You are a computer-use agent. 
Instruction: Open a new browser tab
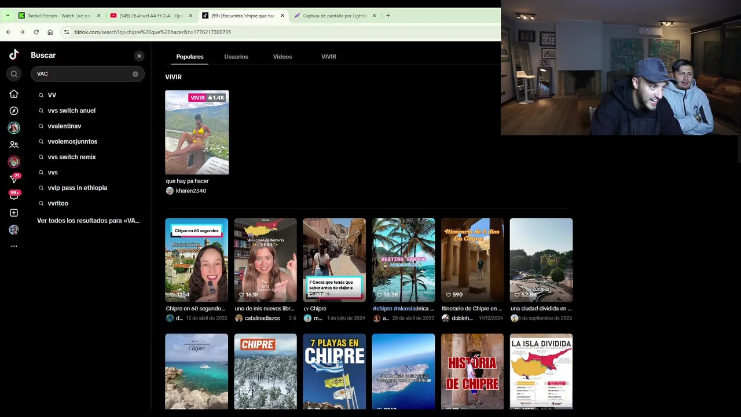click(388, 16)
